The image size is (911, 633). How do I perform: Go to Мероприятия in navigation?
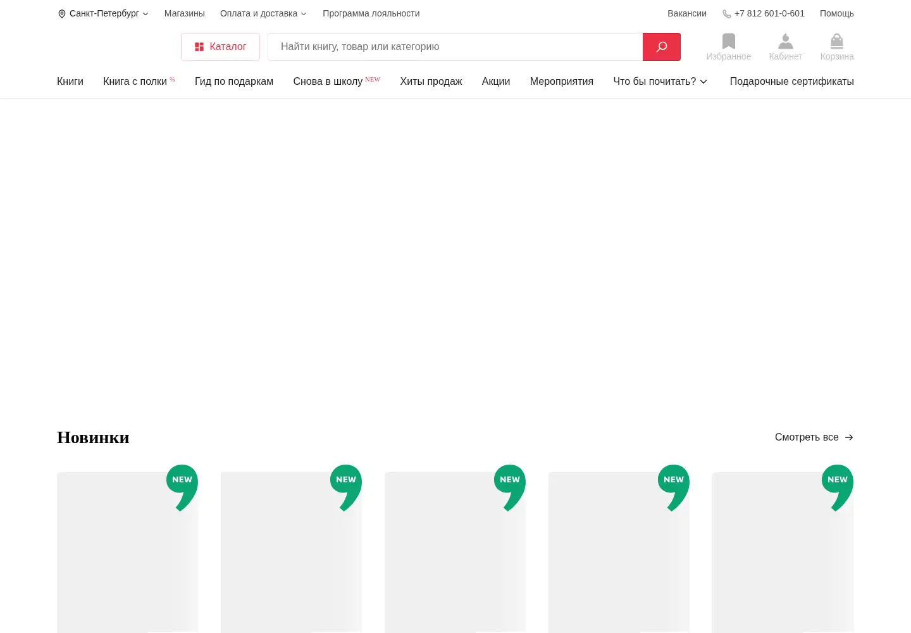[562, 81]
